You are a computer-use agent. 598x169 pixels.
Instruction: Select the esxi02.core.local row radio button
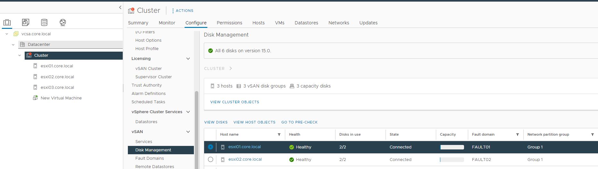click(x=211, y=159)
